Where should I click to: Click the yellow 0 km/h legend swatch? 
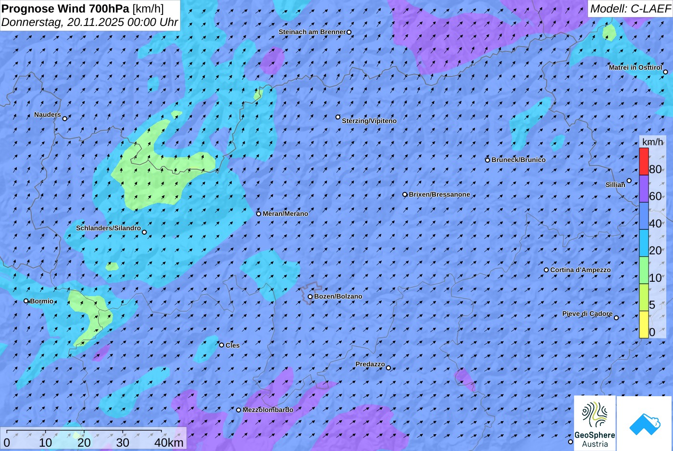pos(644,325)
